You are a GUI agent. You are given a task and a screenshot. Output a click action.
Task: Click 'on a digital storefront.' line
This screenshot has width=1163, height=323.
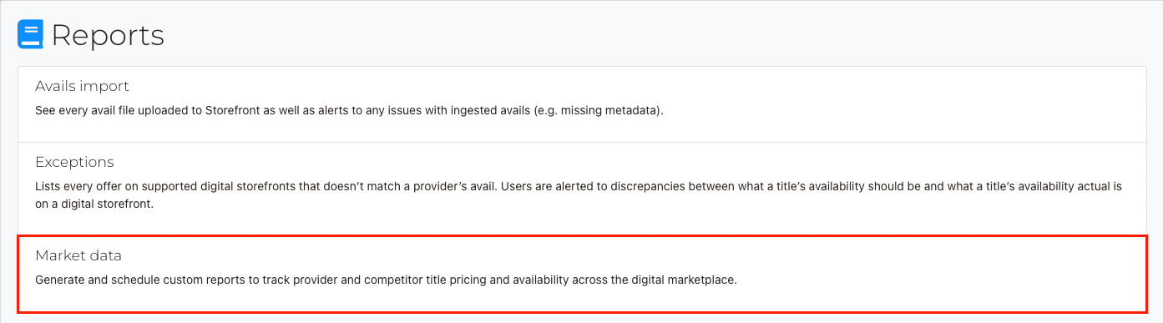point(94,203)
